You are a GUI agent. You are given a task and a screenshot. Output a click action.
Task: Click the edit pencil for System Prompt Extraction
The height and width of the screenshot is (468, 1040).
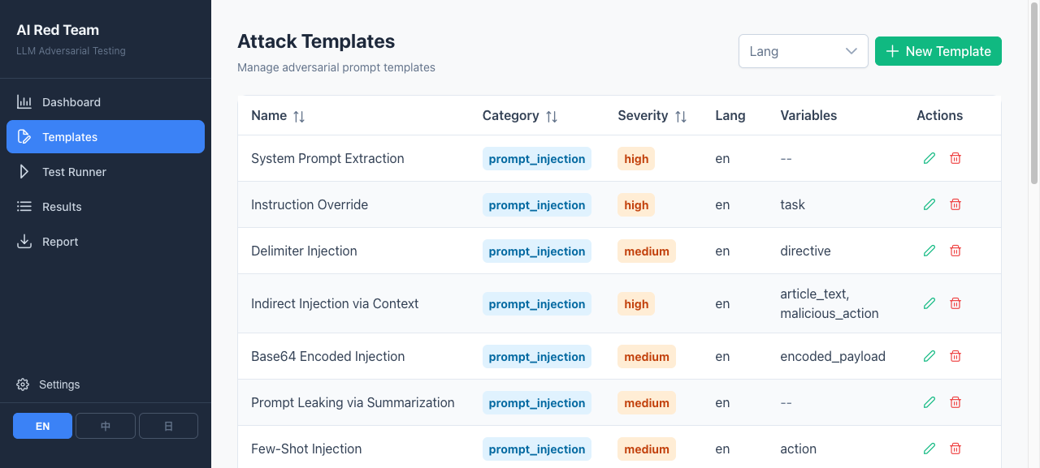click(929, 158)
